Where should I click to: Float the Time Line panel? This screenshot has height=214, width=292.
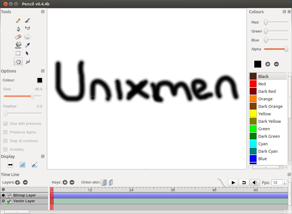pyautogui.click(x=289, y=174)
